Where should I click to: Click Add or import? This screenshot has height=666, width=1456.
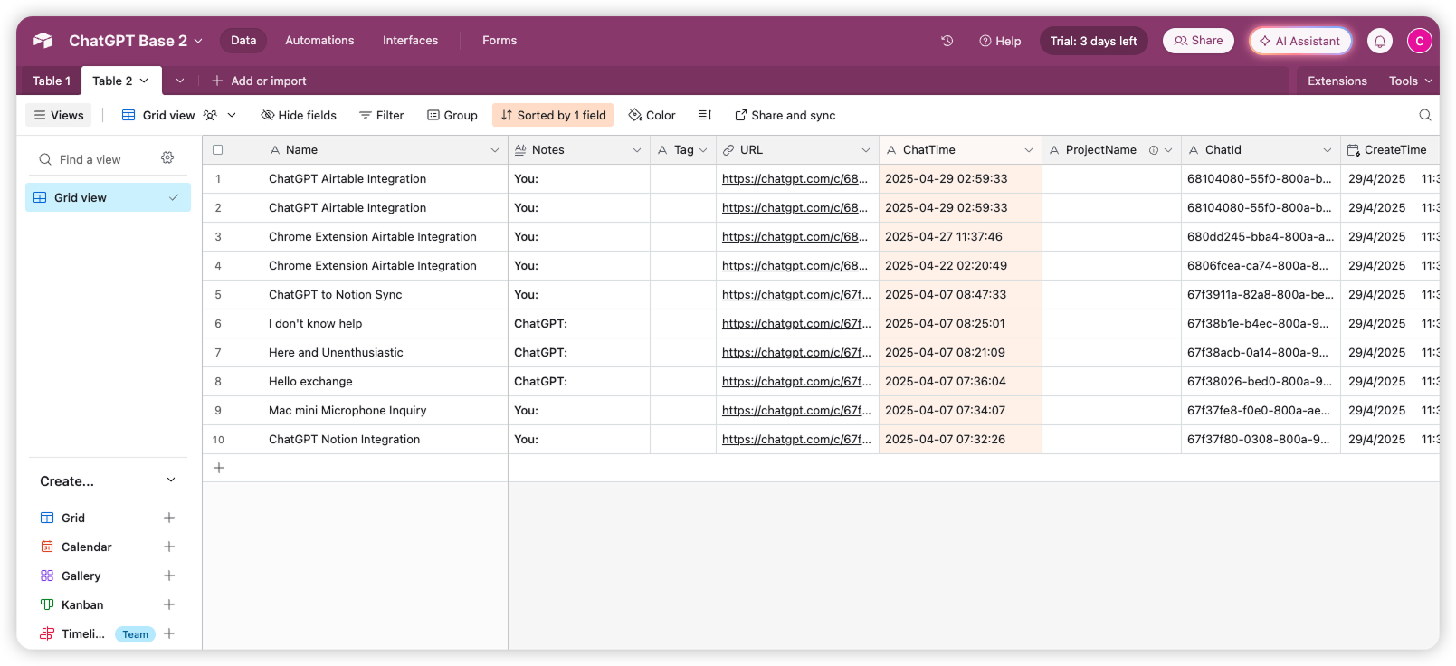(259, 81)
